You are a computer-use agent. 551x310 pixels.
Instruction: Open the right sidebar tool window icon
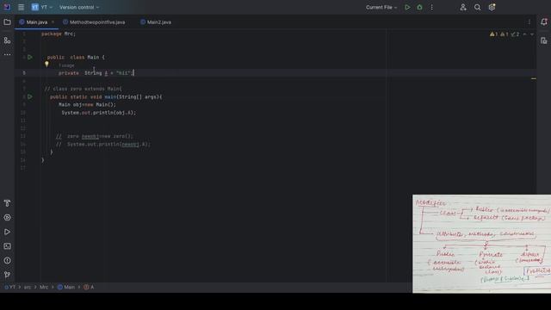[544, 40]
